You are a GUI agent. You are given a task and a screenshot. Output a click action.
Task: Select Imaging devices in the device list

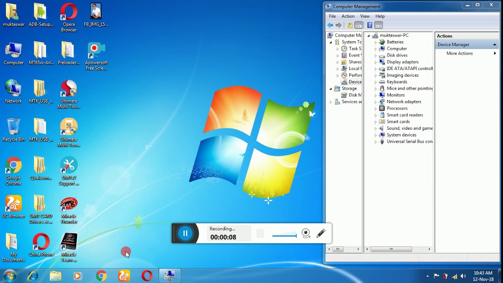point(403,75)
